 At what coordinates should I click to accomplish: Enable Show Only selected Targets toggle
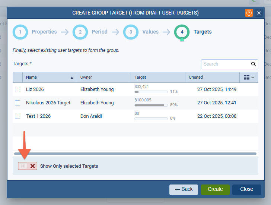(x=28, y=166)
